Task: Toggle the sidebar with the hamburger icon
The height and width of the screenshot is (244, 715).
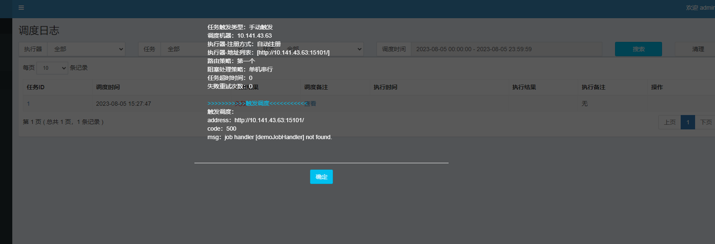Action: (x=21, y=8)
